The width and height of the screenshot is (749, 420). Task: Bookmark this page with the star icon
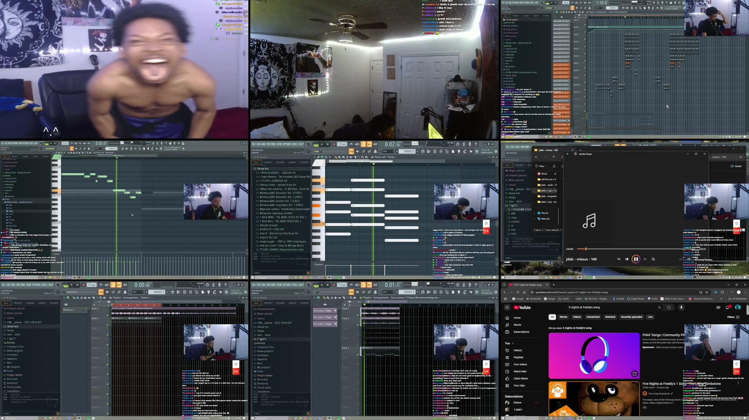[707, 292]
